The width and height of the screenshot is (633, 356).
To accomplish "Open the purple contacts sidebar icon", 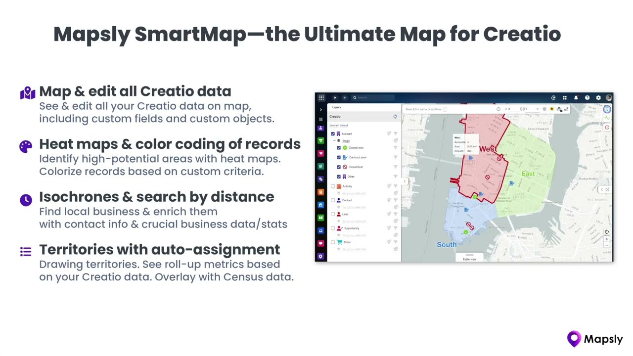I will 320,128.
